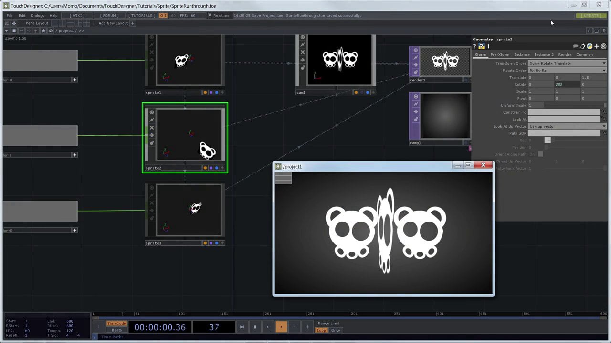Toggle the Realtime checkbox

click(210, 15)
